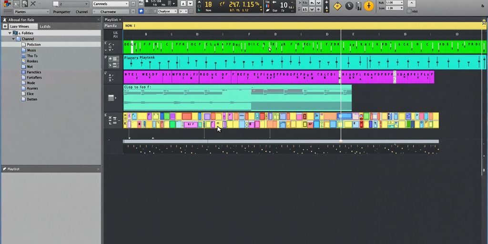Open the round clock icon in toolbar
Viewport: 488px width, 244px height.
point(349,6)
